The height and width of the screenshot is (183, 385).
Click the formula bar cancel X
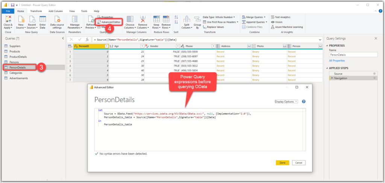[71, 40]
